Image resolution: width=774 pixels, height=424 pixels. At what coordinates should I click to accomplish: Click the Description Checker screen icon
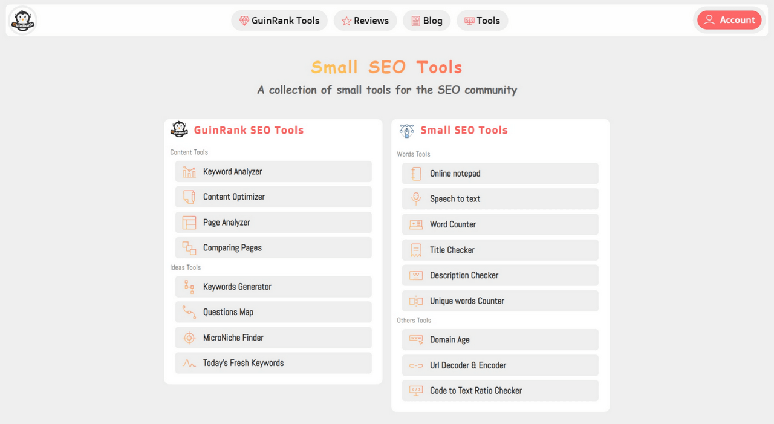(416, 275)
